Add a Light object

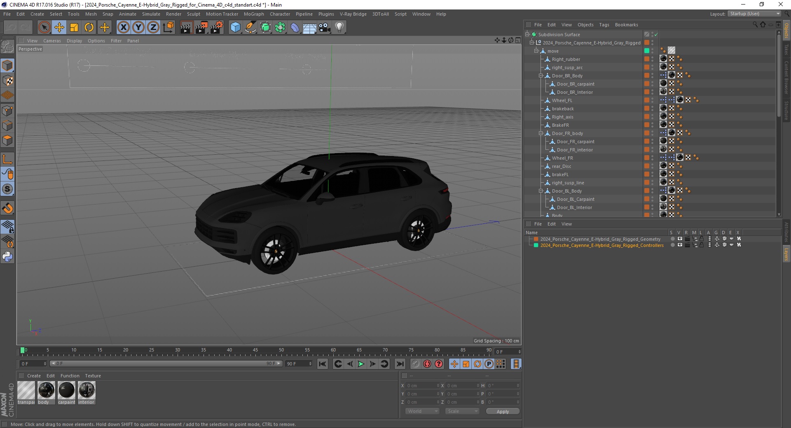[339, 28]
